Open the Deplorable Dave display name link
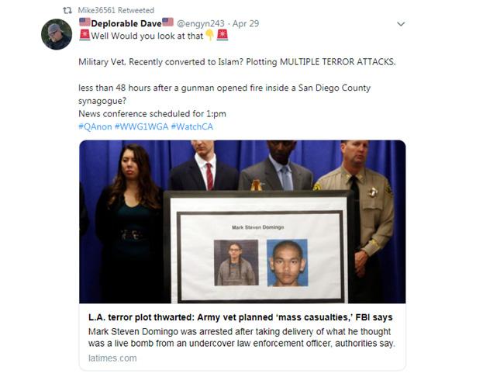 tap(126, 23)
